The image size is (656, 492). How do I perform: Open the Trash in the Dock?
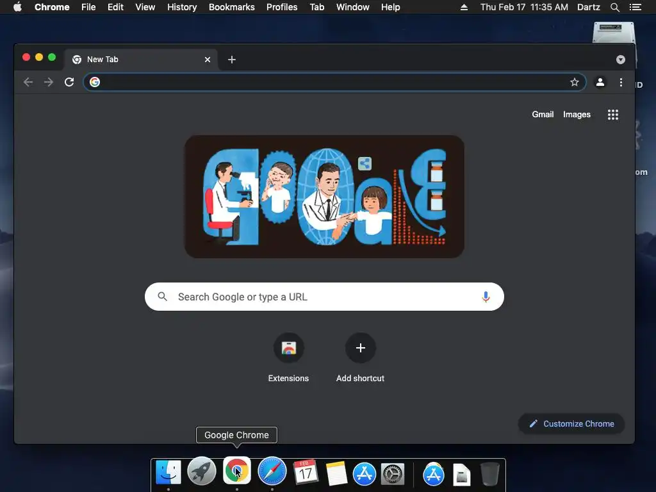[489, 474]
